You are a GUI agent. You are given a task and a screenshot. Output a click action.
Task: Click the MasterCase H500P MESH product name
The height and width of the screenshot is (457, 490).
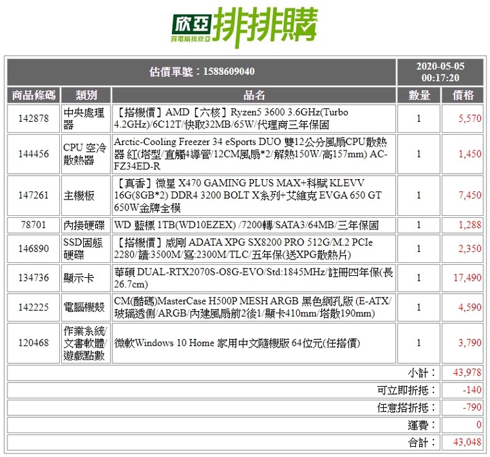click(254, 307)
